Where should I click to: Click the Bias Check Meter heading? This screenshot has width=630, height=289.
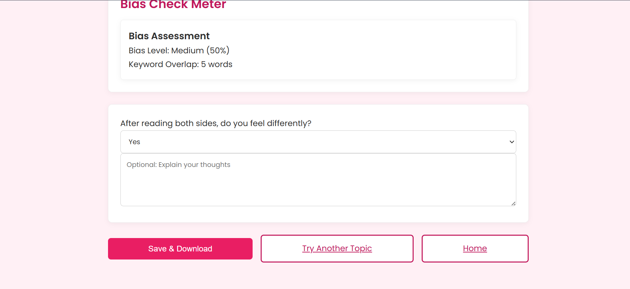[x=173, y=5]
